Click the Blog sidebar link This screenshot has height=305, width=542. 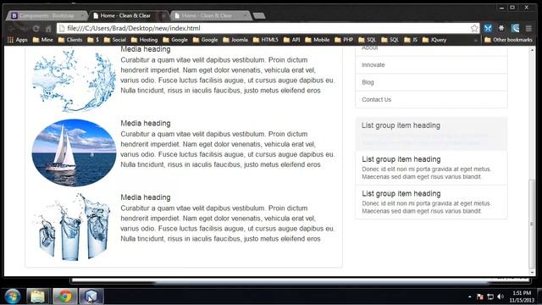pyautogui.click(x=431, y=82)
